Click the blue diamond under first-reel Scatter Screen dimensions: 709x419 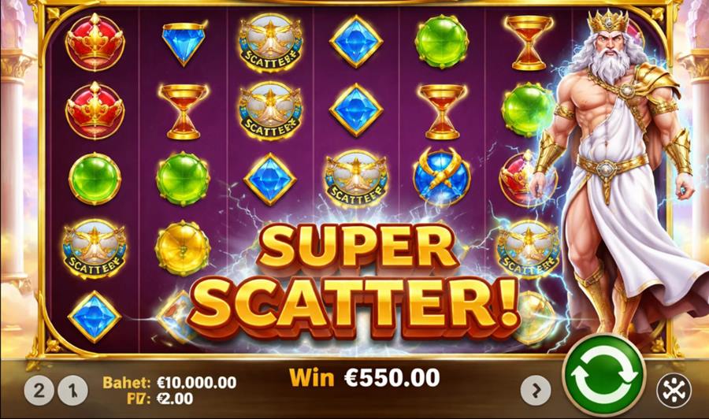(x=95, y=317)
